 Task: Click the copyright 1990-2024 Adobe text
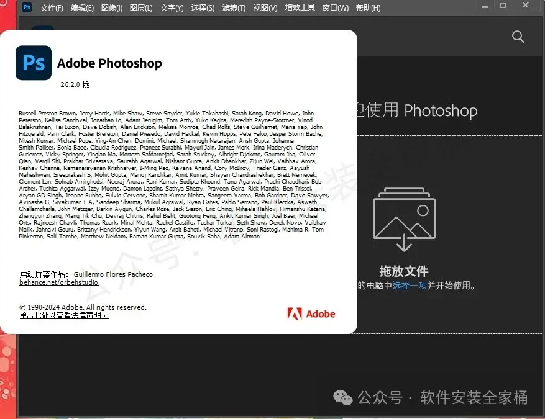(83, 307)
